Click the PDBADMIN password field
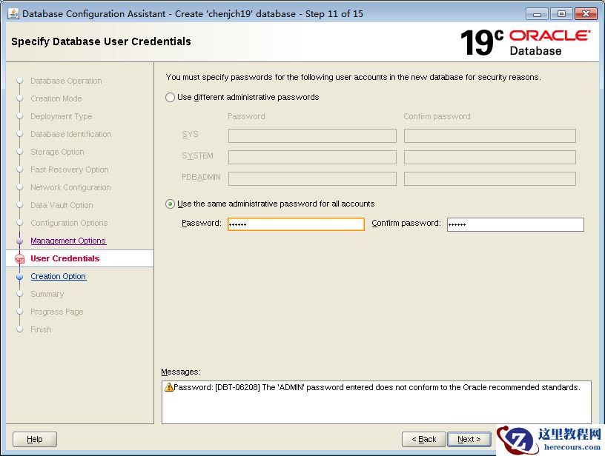Image resolution: width=605 pixels, height=456 pixels. tap(312, 178)
